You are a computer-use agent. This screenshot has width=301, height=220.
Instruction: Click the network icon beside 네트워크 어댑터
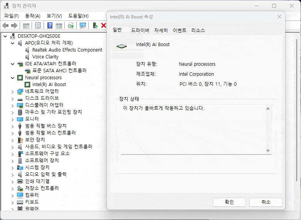pos(20,92)
